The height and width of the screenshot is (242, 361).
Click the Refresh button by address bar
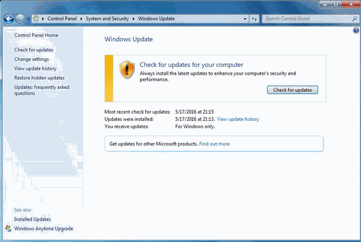(254, 19)
